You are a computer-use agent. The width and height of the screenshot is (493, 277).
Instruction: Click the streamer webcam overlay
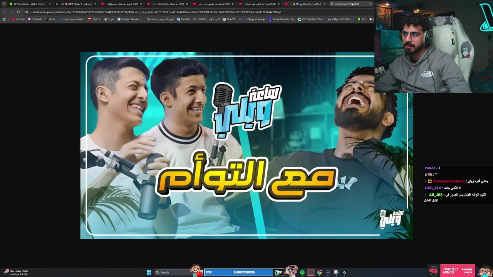pos(433,47)
